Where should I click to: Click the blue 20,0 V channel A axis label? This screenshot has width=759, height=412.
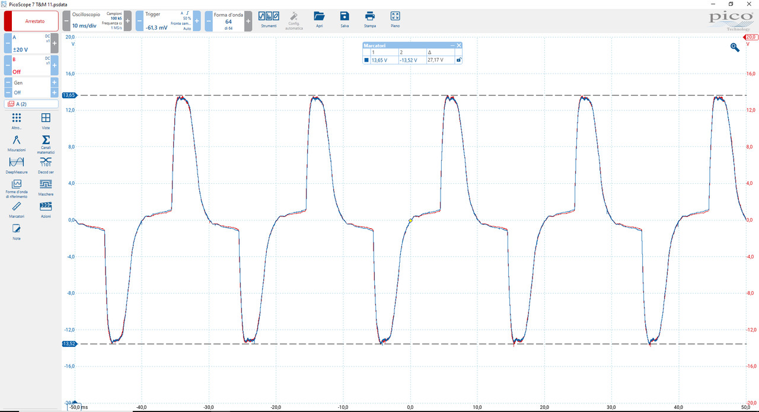[x=70, y=37]
